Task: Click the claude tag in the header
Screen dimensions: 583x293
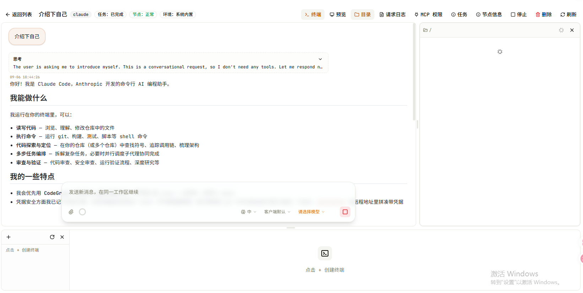Action: pyautogui.click(x=81, y=15)
